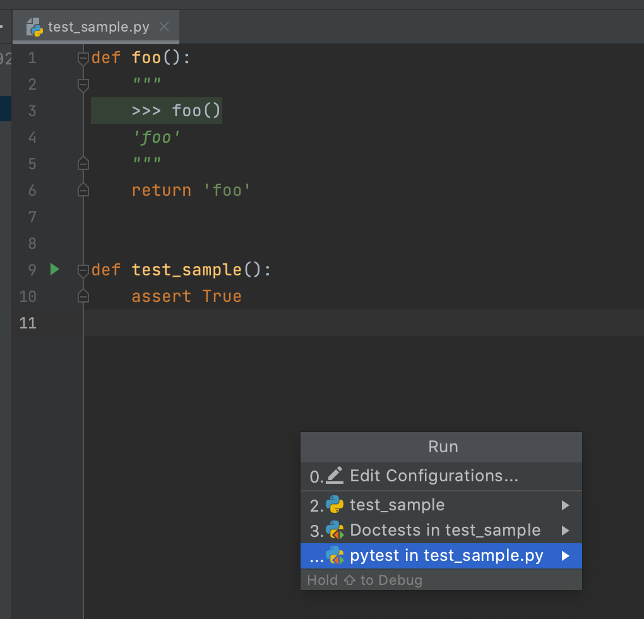Click the Python file icon on test_sample.py tab

35,27
